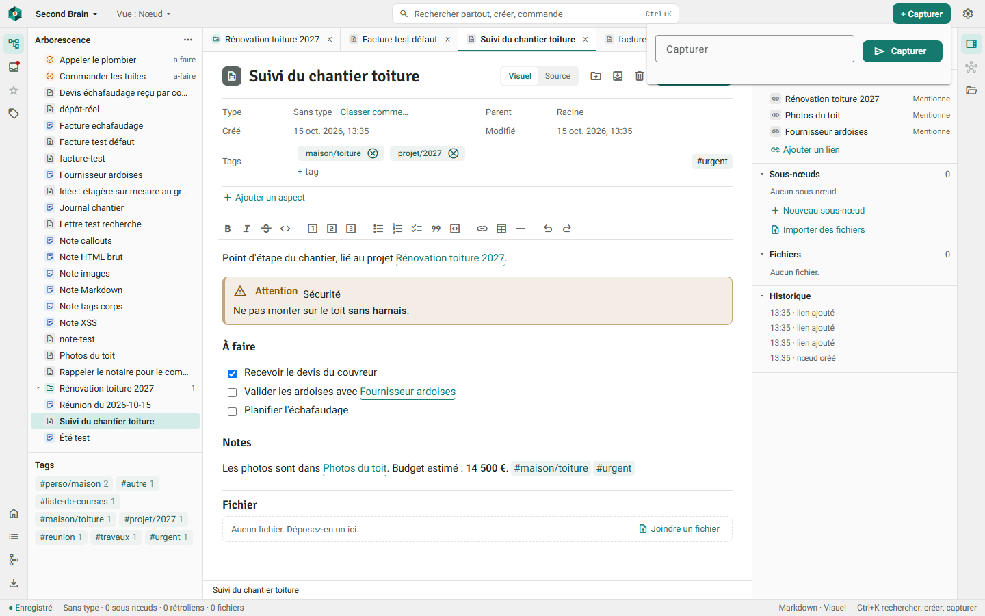Open settings gear icon

pos(968,14)
